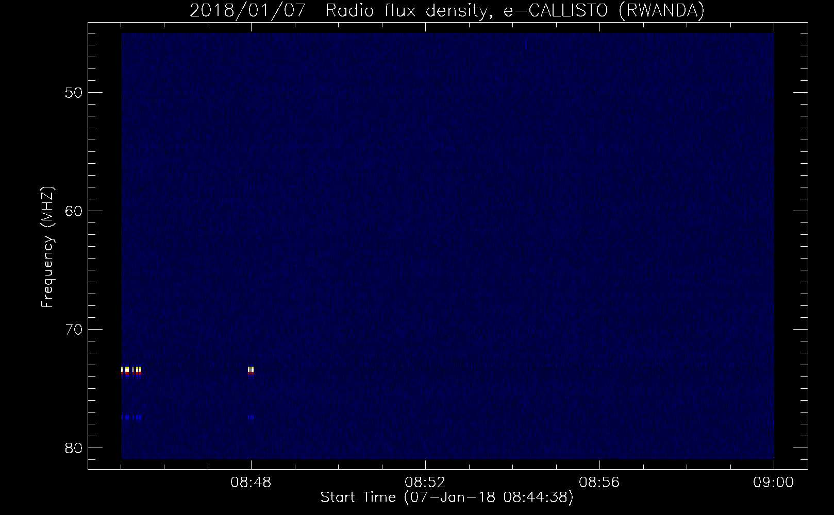This screenshot has height=515, width=834.
Task: Click the bright burst near 08:48 at 73 MHz
Action: click(x=251, y=371)
